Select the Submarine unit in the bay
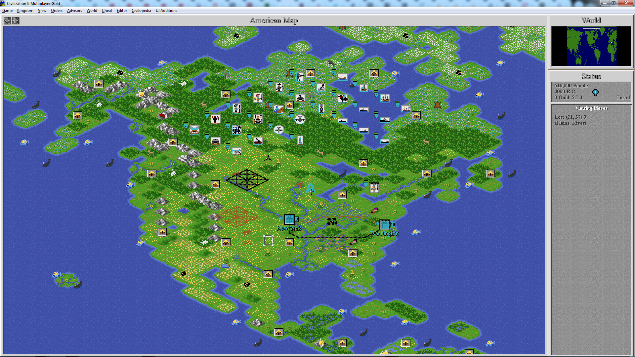 point(343,120)
